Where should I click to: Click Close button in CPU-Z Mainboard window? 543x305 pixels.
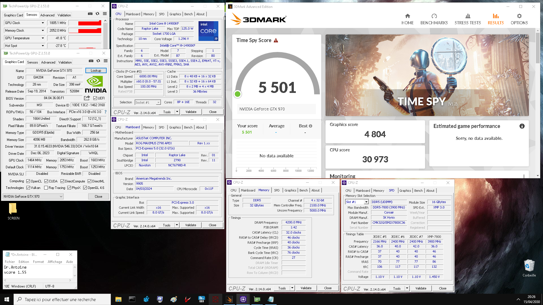click(x=212, y=225)
